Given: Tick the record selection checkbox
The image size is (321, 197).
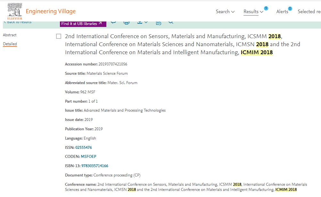Looking at the screenshot, I should 59,36.
